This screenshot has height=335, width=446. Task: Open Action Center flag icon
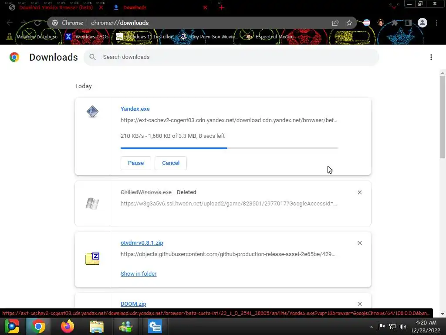click(x=382, y=326)
